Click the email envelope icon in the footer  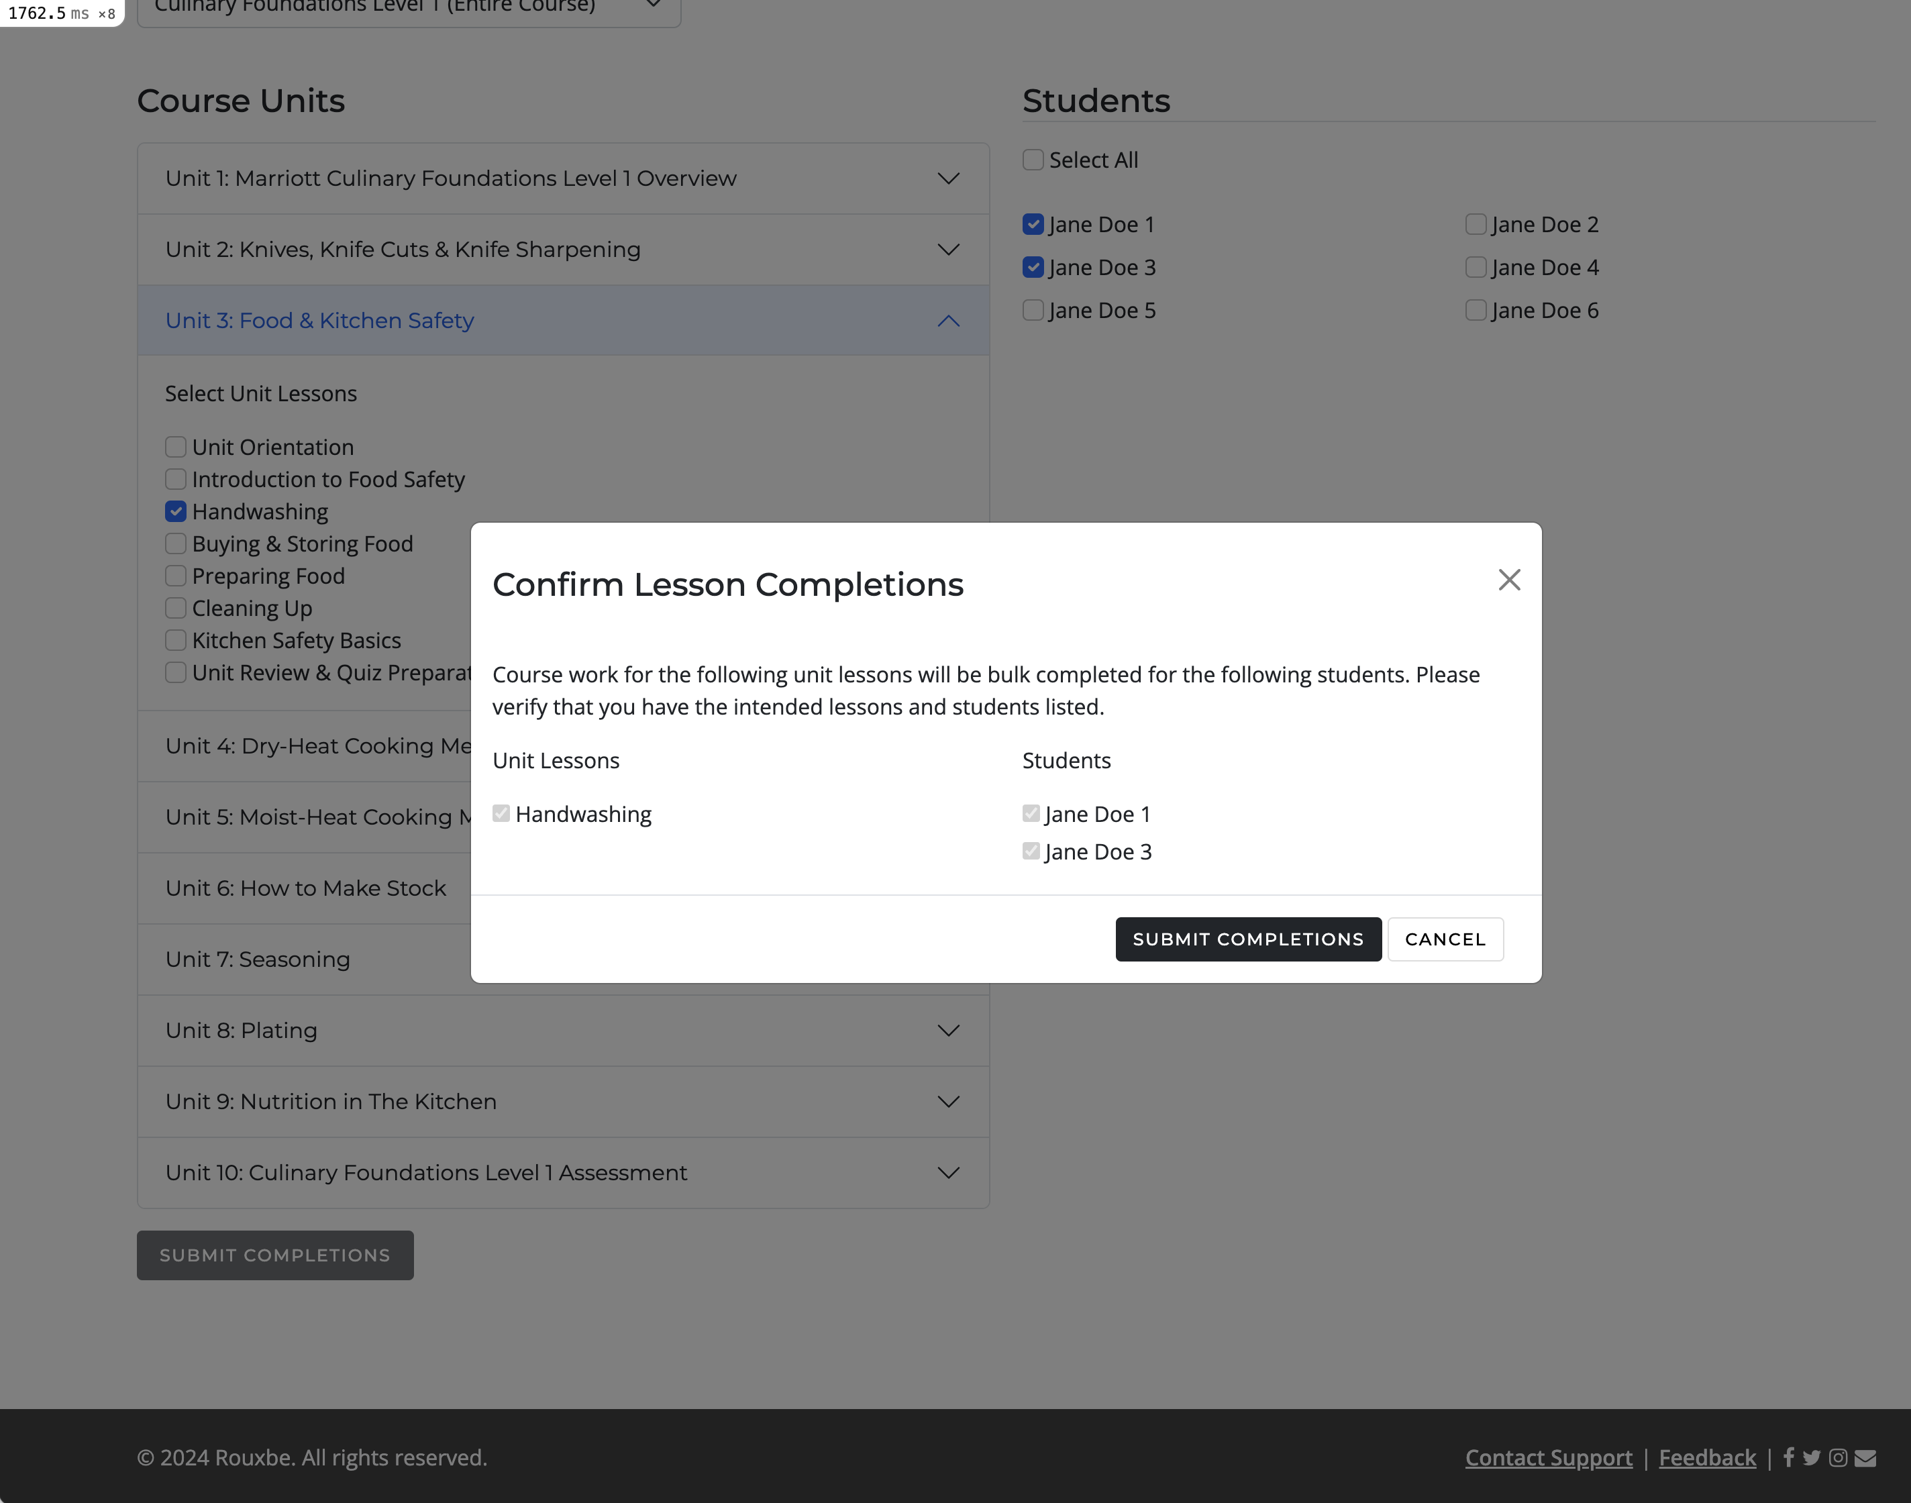(x=1865, y=1457)
